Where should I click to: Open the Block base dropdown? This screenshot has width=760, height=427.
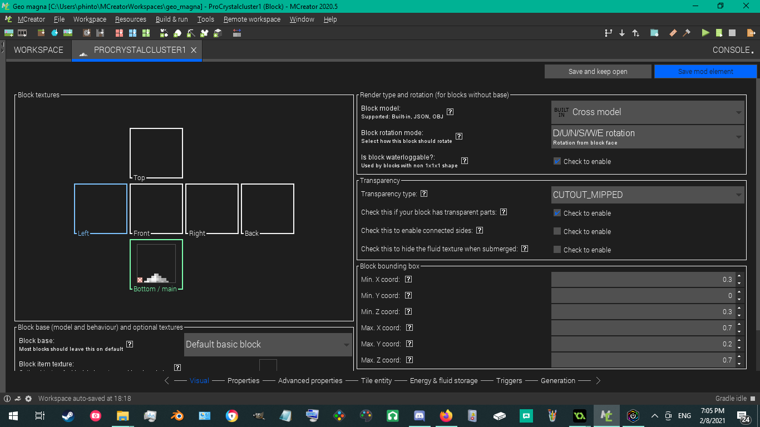click(268, 344)
